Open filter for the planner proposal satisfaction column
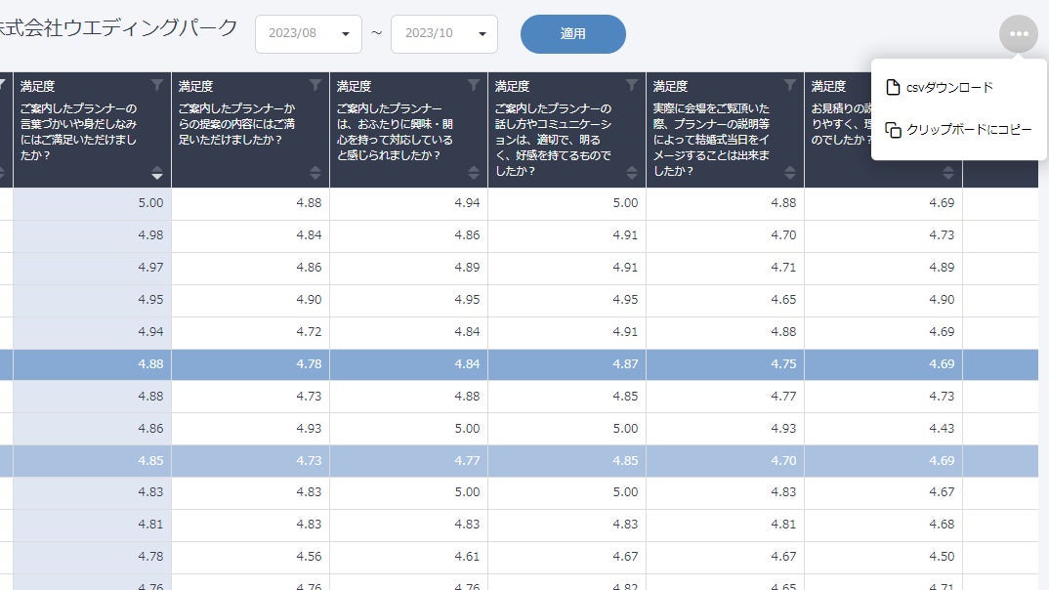Viewport: 1049px width, 590px height. point(315,85)
